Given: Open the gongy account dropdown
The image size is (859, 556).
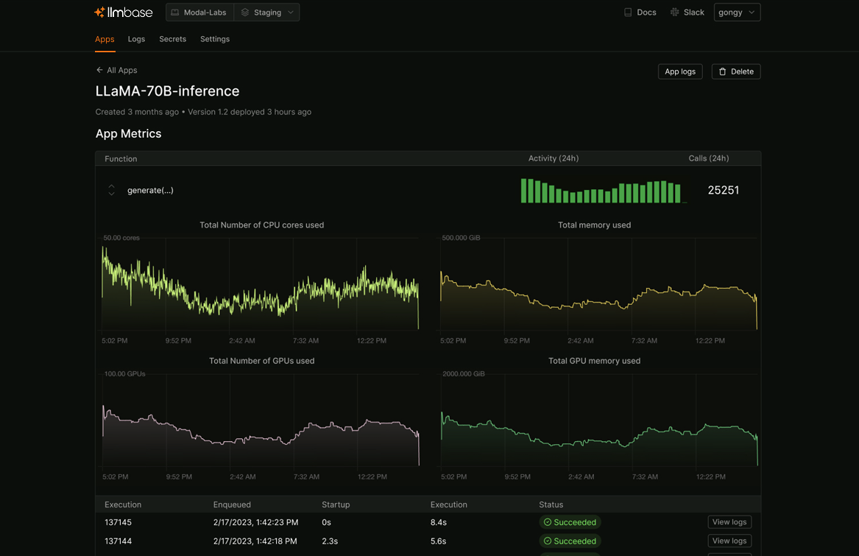Looking at the screenshot, I should click(736, 12).
